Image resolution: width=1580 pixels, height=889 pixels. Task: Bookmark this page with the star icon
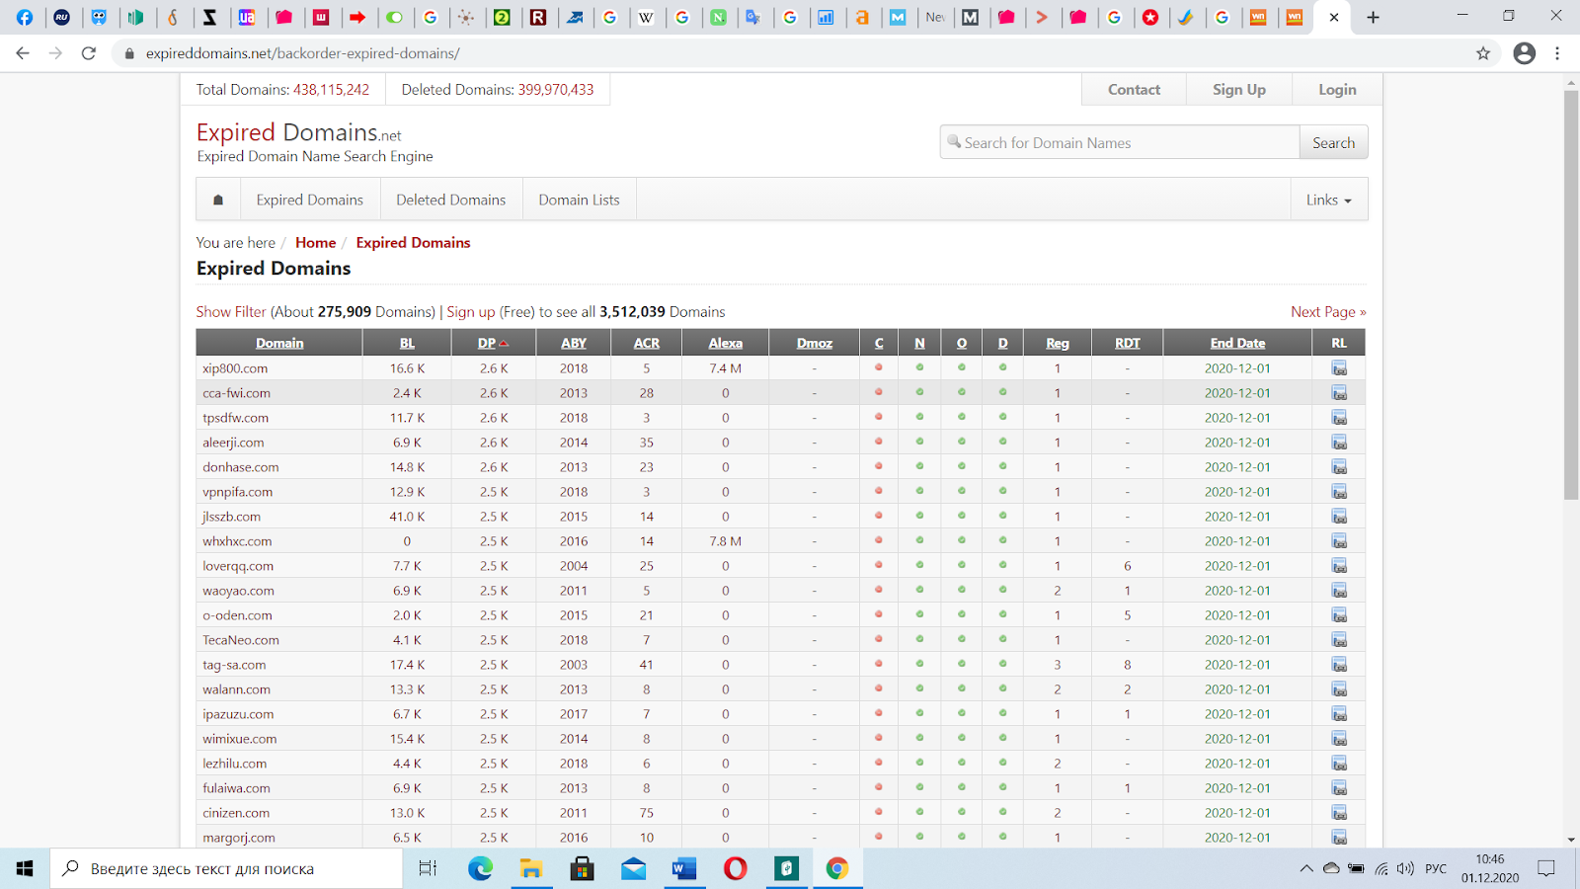coord(1483,53)
